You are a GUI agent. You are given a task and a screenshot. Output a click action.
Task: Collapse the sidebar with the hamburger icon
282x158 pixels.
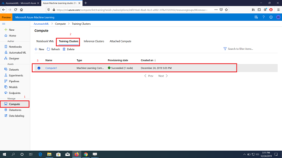(x=3, y=24)
